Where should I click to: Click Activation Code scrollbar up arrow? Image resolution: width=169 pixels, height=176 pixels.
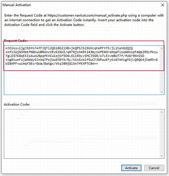pos(162,112)
